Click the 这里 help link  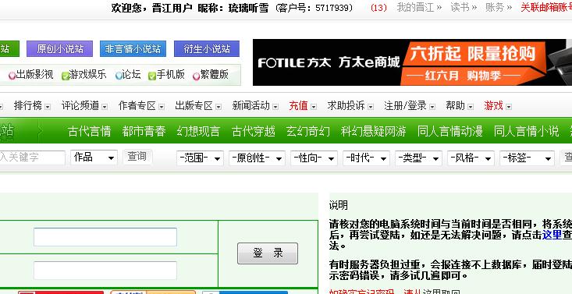(x=552, y=235)
